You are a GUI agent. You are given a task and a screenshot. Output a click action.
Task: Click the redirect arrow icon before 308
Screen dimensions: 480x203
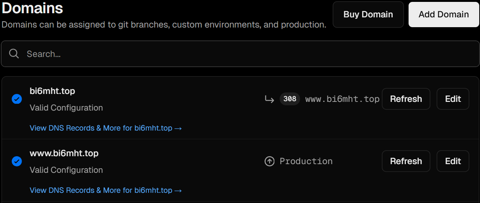click(x=269, y=99)
